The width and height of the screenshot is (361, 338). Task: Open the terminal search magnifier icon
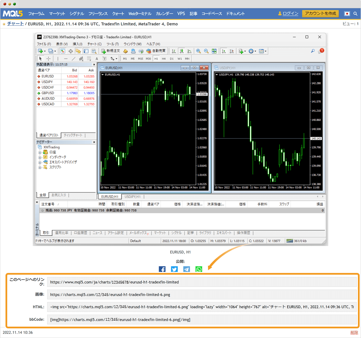313,51
